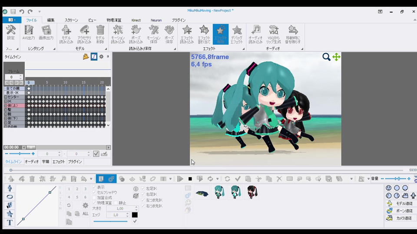Toggle interpolation curve icon in timeline header
The image size is (417, 234).
click(94, 56)
